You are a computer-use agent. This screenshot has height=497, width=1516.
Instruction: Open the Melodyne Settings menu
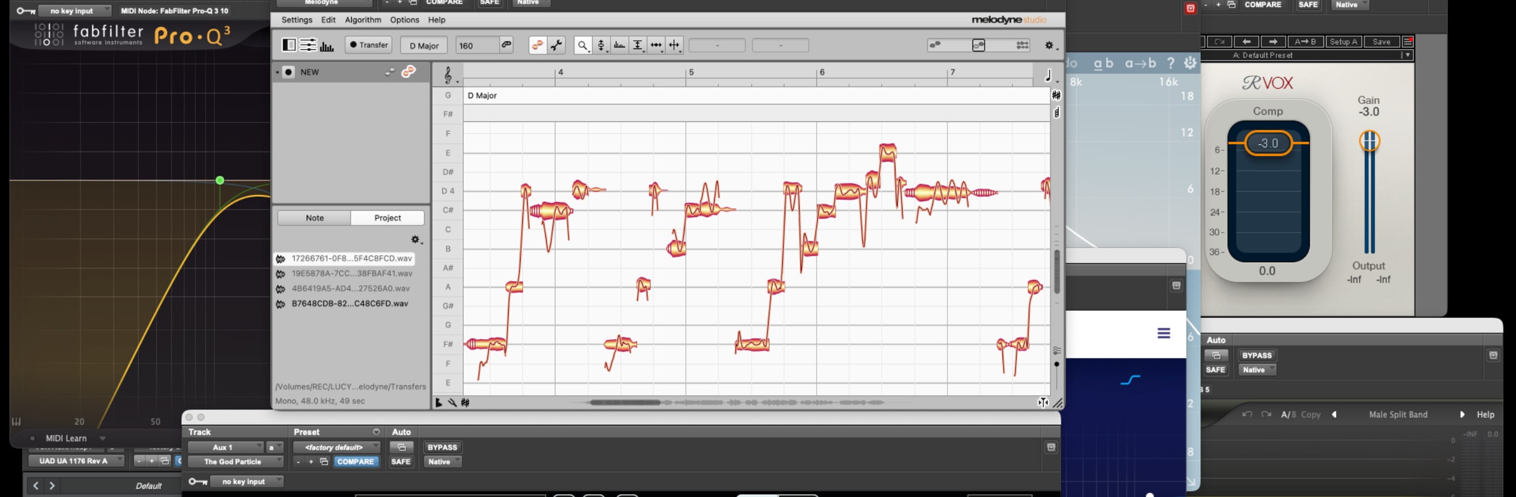coord(297,20)
